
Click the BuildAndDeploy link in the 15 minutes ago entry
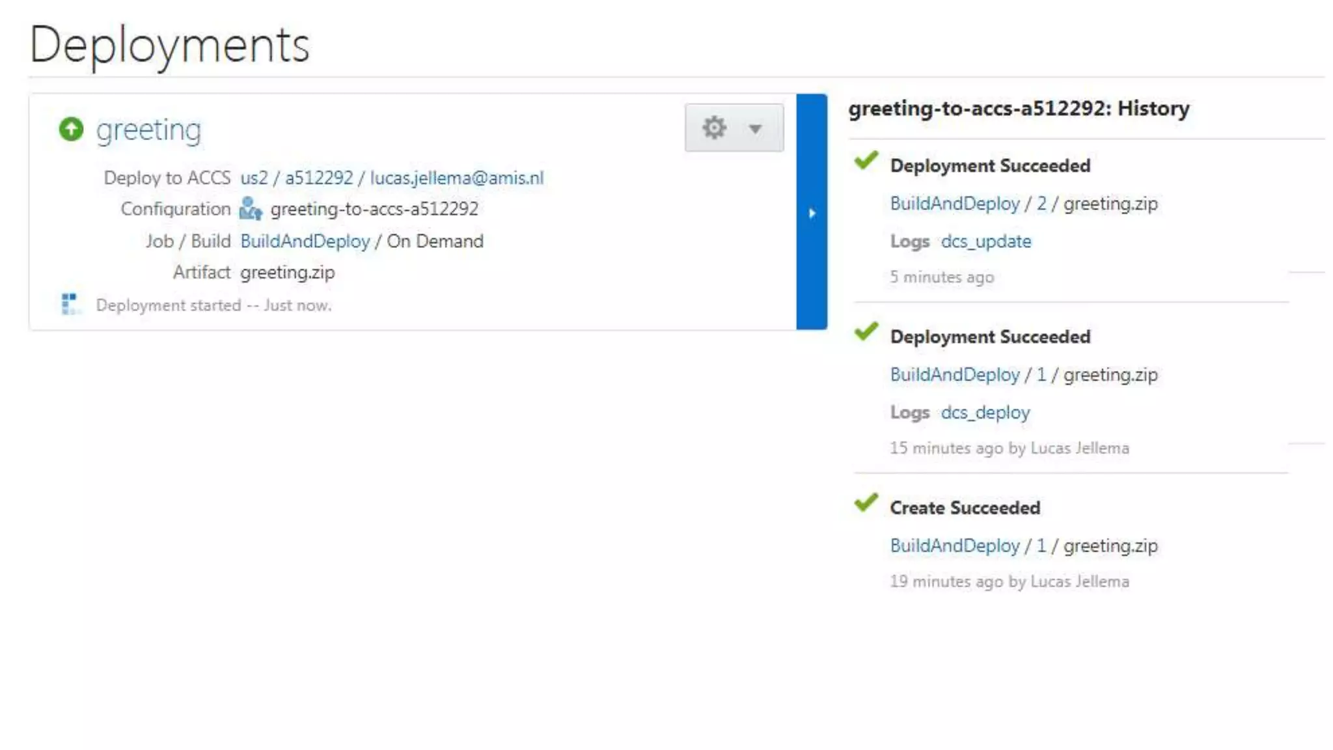[954, 374]
